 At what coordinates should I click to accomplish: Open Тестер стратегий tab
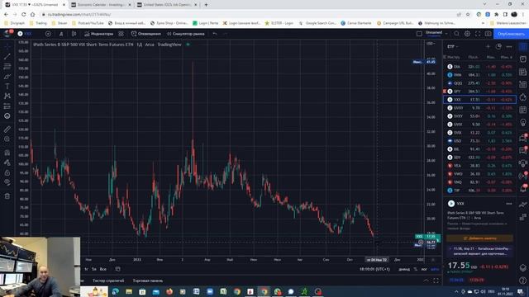(108, 280)
